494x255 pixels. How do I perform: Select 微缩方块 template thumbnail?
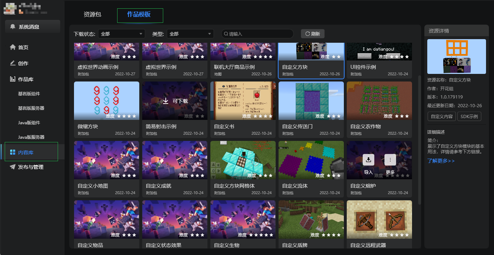click(107, 101)
